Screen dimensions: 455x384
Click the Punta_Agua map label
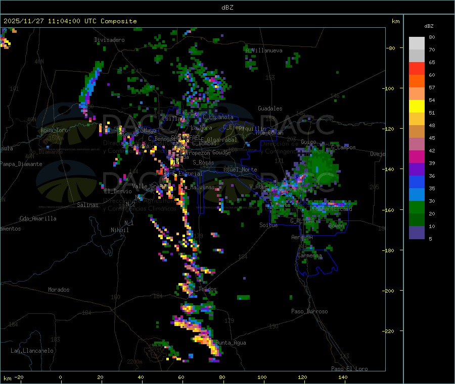click(231, 343)
